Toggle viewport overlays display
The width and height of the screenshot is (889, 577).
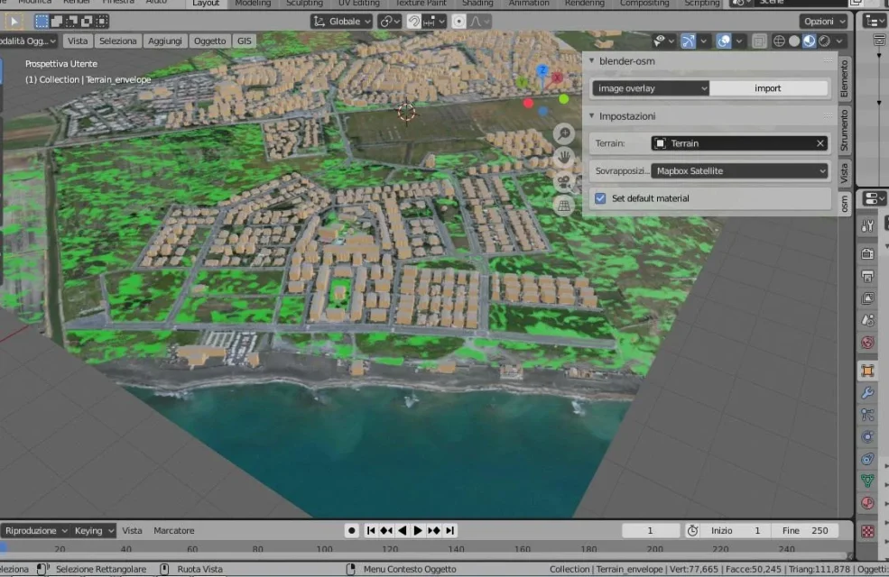(x=724, y=41)
